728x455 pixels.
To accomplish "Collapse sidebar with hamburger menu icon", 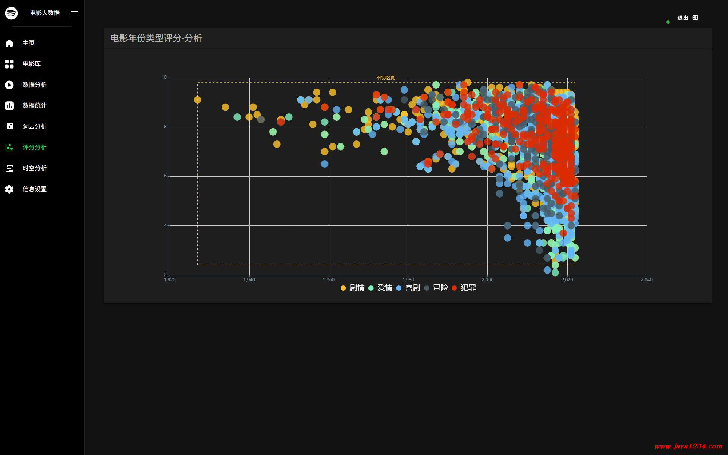I will (74, 13).
